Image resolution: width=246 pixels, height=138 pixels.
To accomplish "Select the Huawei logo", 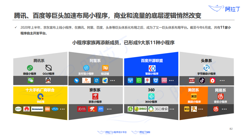I will tap(27, 109).
